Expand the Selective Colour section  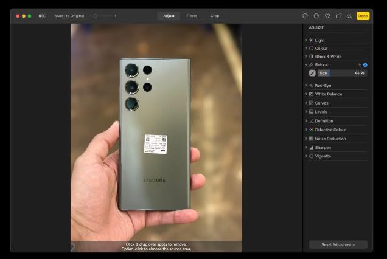306,129
